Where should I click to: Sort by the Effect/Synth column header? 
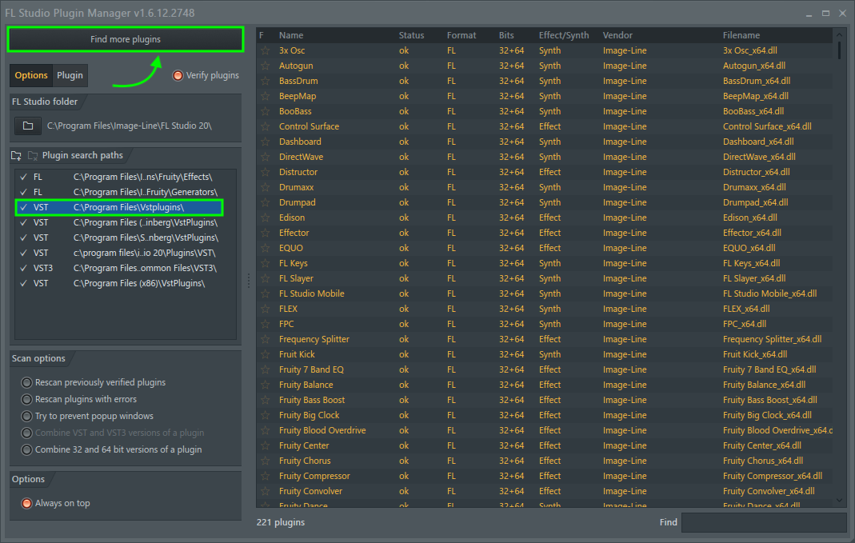(x=564, y=35)
